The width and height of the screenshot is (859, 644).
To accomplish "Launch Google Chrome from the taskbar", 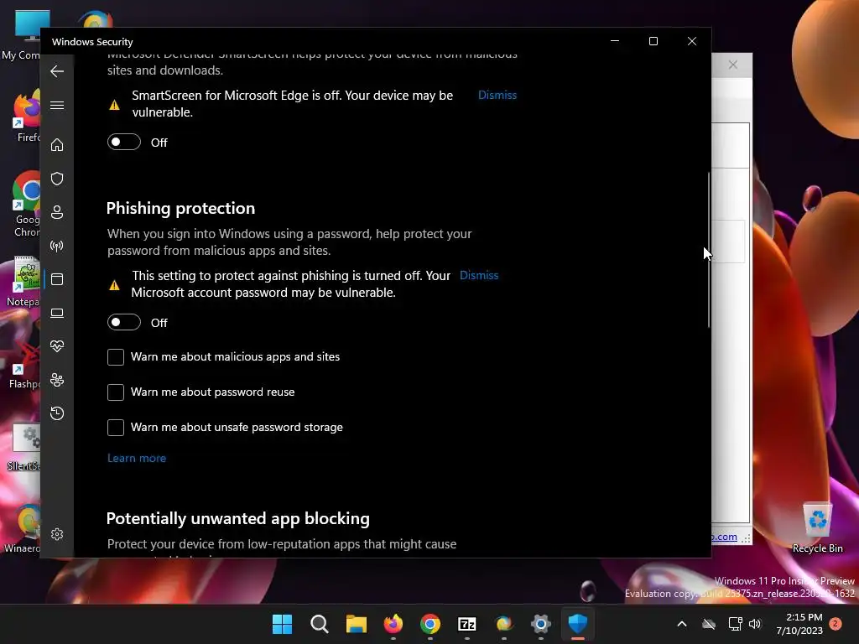I will [x=430, y=624].
